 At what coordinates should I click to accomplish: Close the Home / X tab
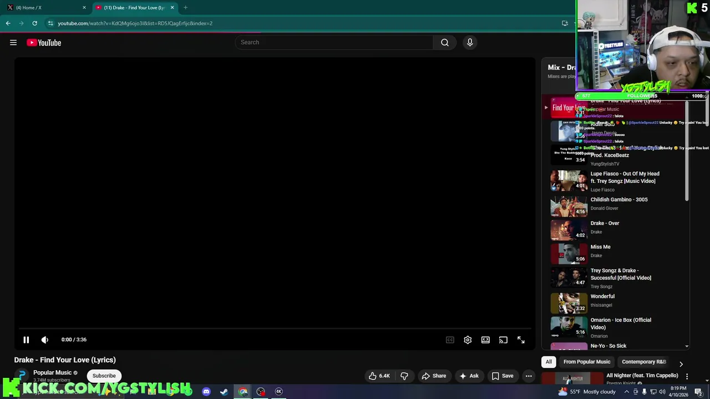pyautogui.click(x=84, y=7)
